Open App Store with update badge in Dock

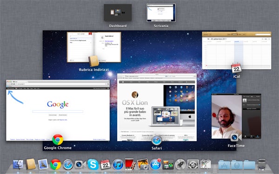155,164
